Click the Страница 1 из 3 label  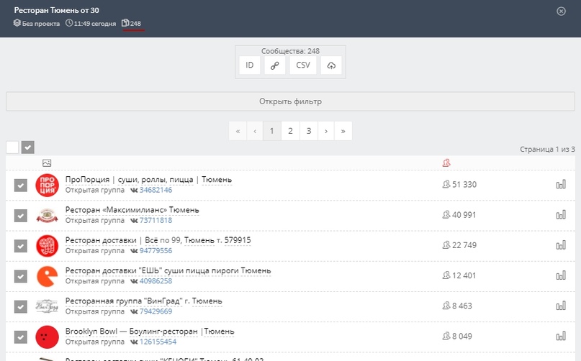click(x=547, y=149)
